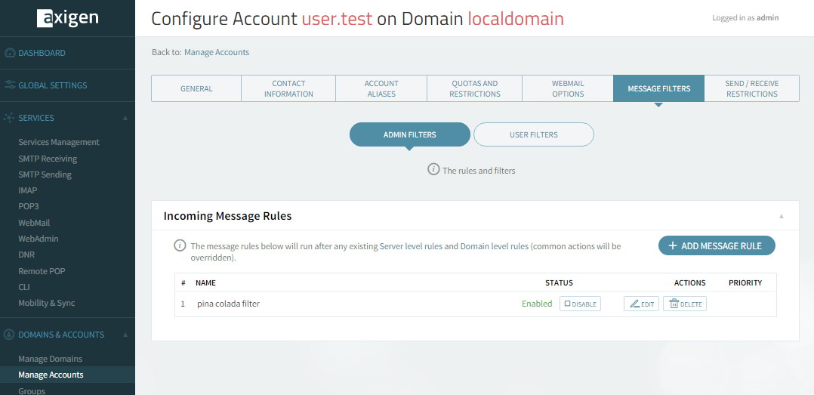Collapse the Services sidebar section
This screenshot has height=395, width=814.
(125, 118)
